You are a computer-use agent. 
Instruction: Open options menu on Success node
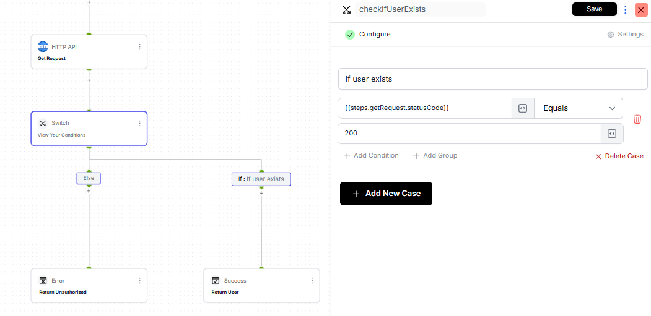pos(312,280)
